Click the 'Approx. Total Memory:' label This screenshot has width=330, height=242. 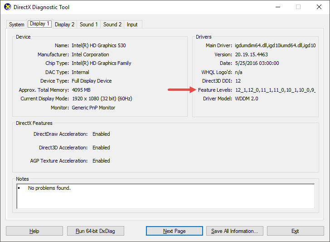click(44, 90)
